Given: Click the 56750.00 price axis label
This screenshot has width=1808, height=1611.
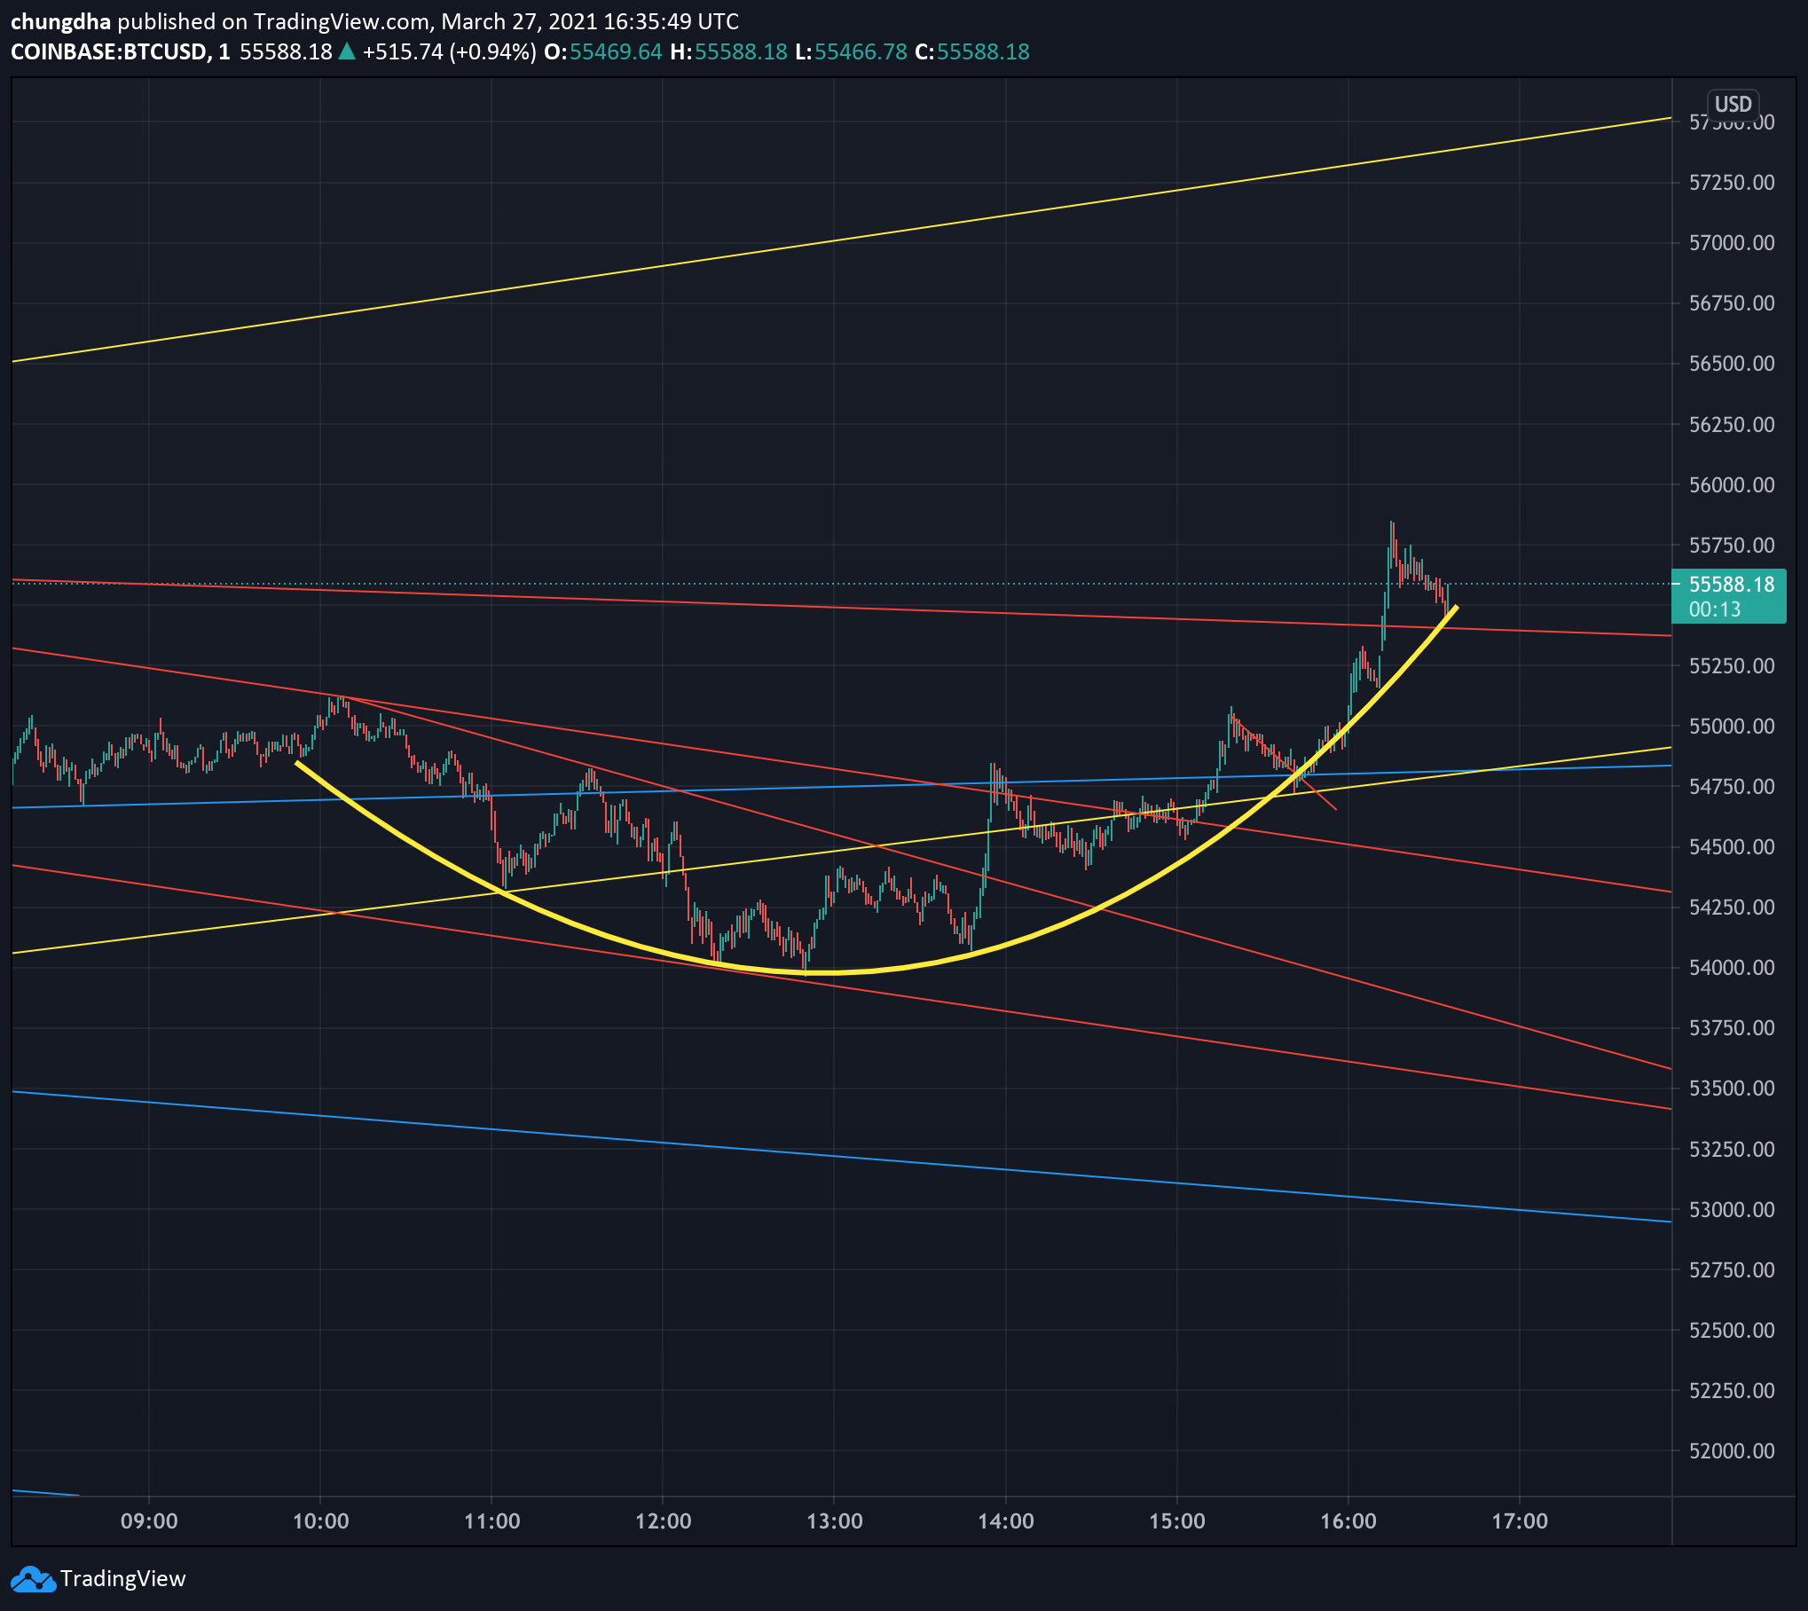Looking at the screenshot, I should (1731, 303).
